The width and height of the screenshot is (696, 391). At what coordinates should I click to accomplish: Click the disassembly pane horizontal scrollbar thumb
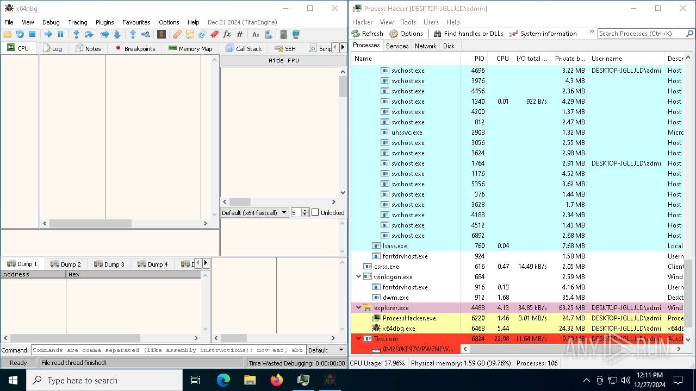pos(90,223)
